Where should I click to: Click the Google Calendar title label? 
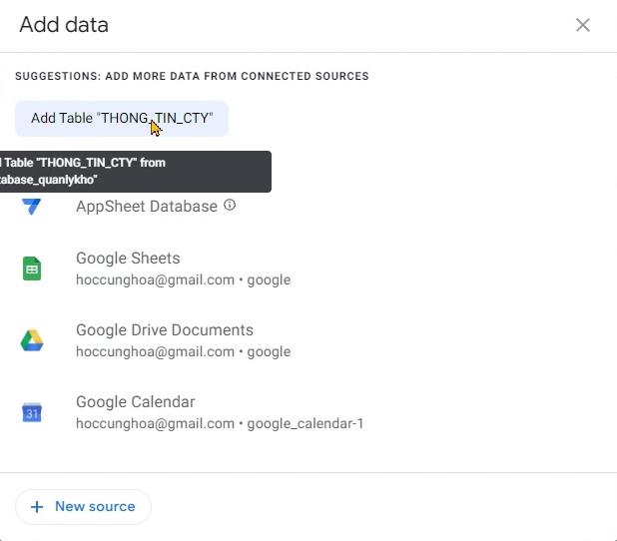(x=135, y=402)
